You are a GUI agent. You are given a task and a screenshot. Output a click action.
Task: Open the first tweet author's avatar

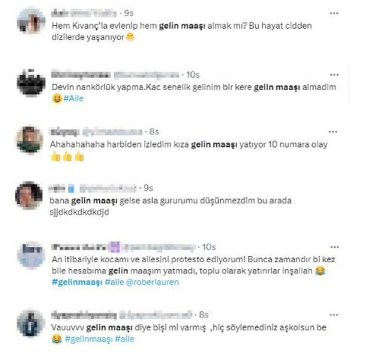[31, 20]
